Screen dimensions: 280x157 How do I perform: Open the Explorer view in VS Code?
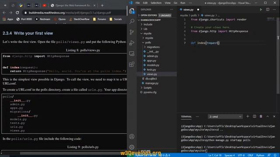(132, 11)
